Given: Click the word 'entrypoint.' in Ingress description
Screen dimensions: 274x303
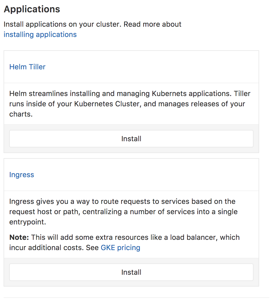Looking at the screenshot, I should click(x=27, y=222).
